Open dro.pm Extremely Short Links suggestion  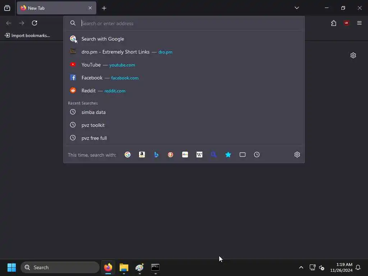pos(184,52)
